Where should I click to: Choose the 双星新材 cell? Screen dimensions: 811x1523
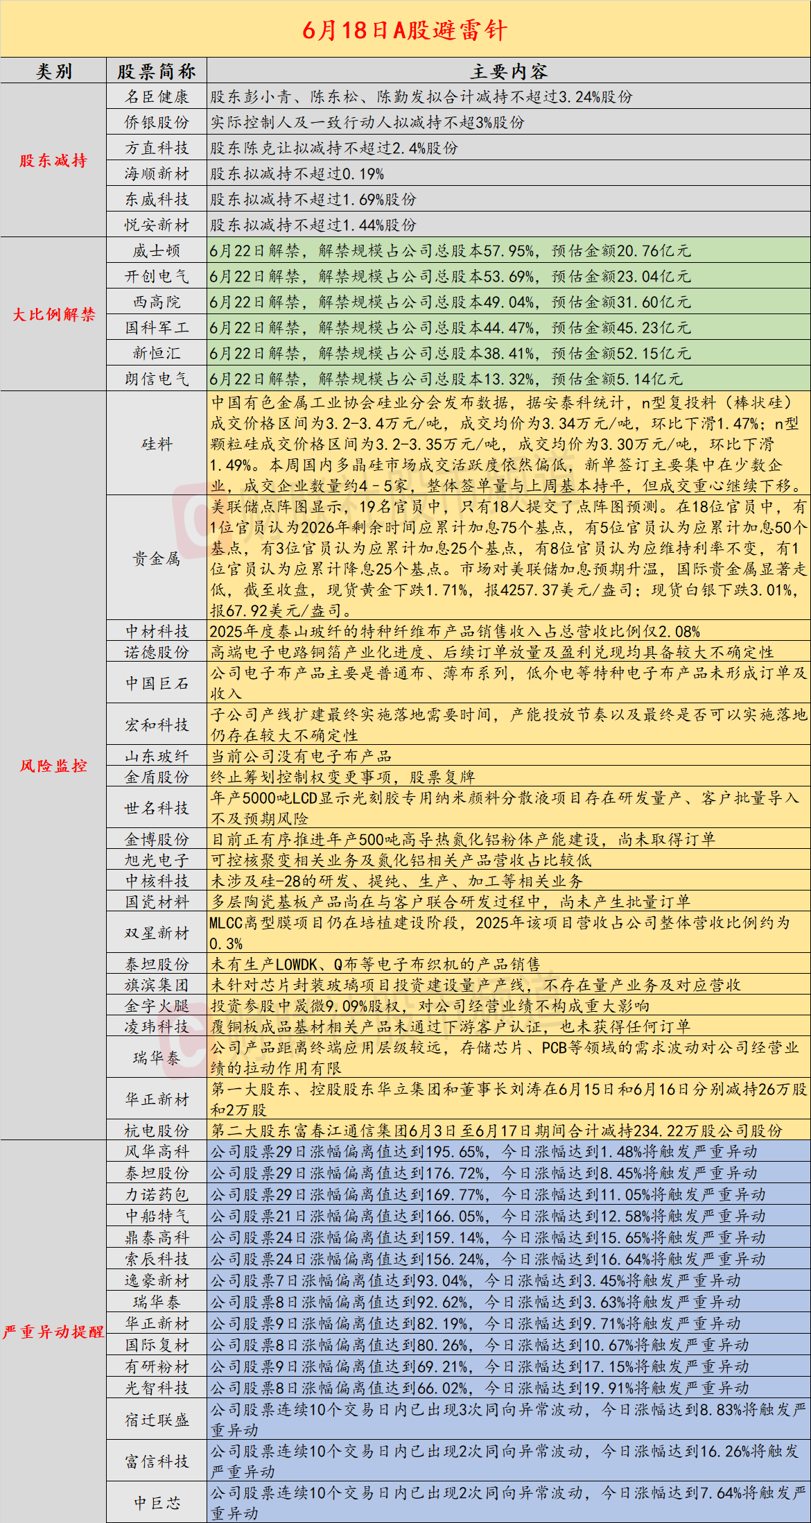157,933
